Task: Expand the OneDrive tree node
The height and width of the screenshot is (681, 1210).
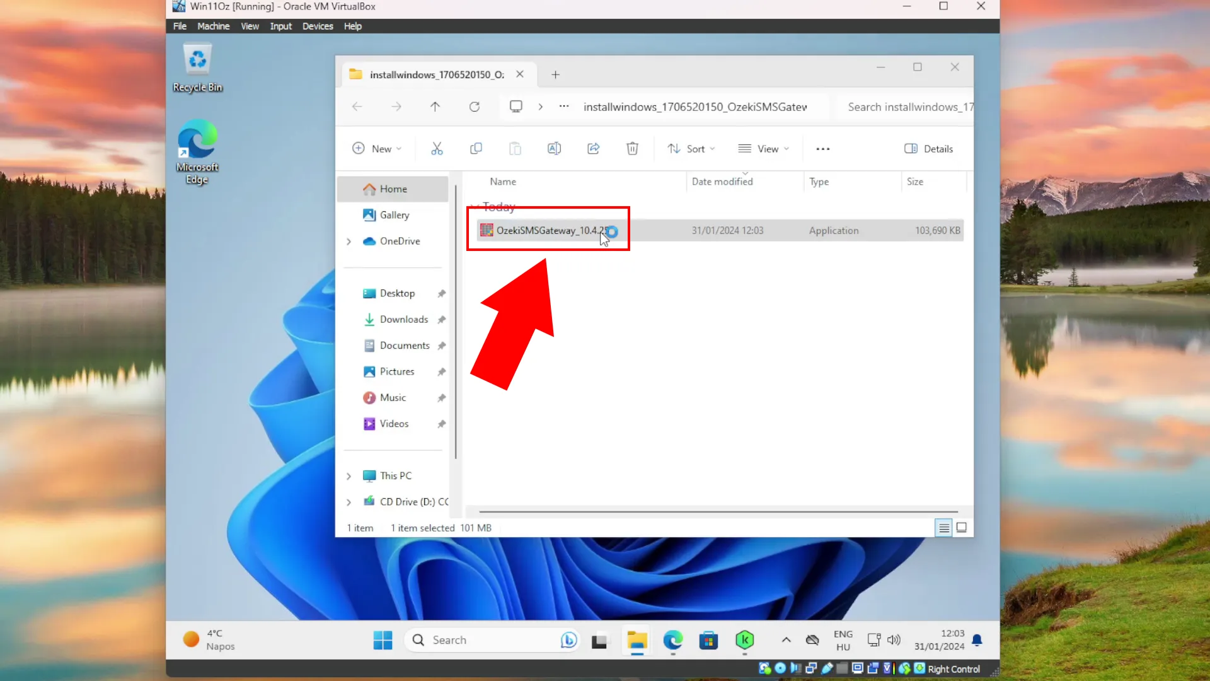Action: tap(349, 242)
